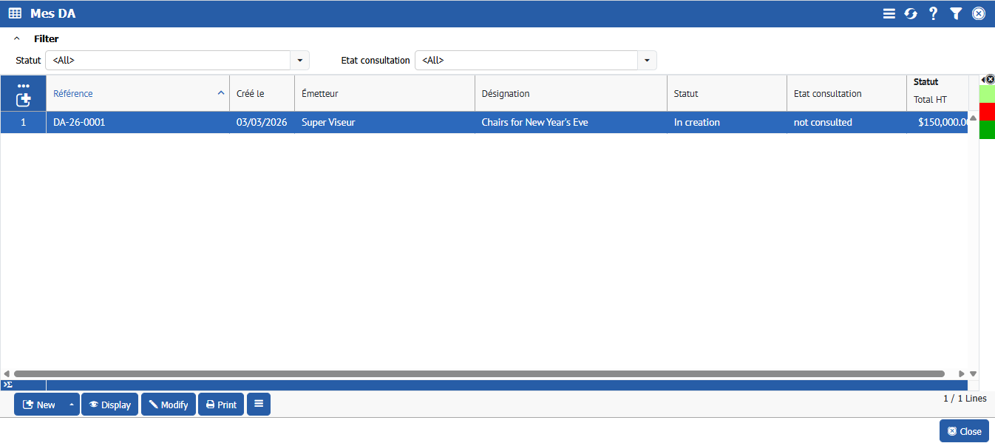Expand the Etat consultation dropdown
Viewport: 995px width, 443px height.
coord(647,61)
